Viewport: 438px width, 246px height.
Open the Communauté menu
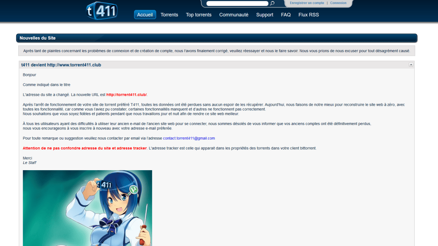pyautogui.click(x=234, y=15)
